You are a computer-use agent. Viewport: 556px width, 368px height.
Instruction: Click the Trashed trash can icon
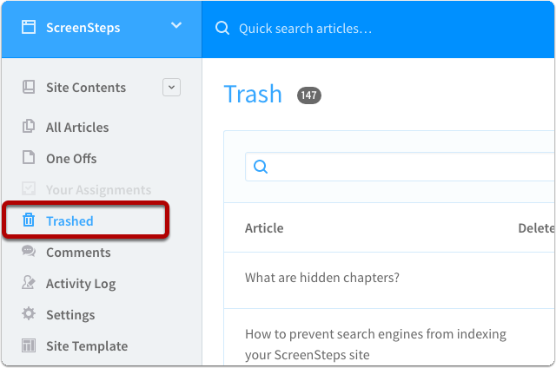[x=29, y=220]
